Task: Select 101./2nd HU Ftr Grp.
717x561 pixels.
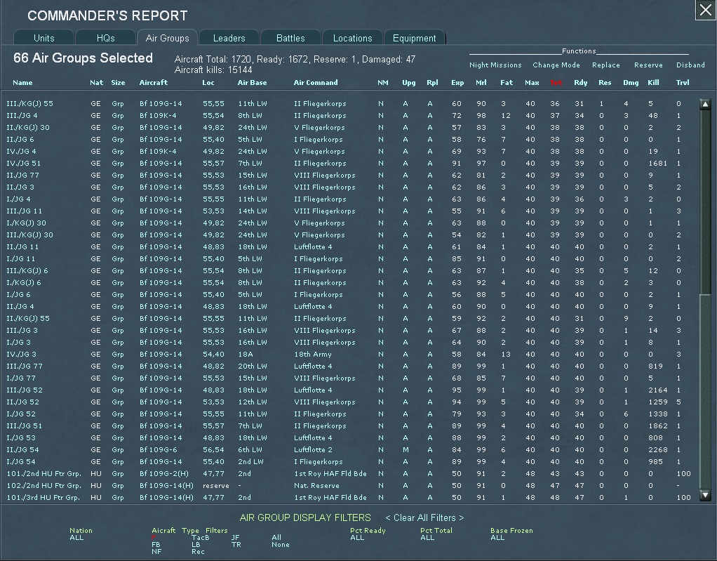Action: coord(44,473)
